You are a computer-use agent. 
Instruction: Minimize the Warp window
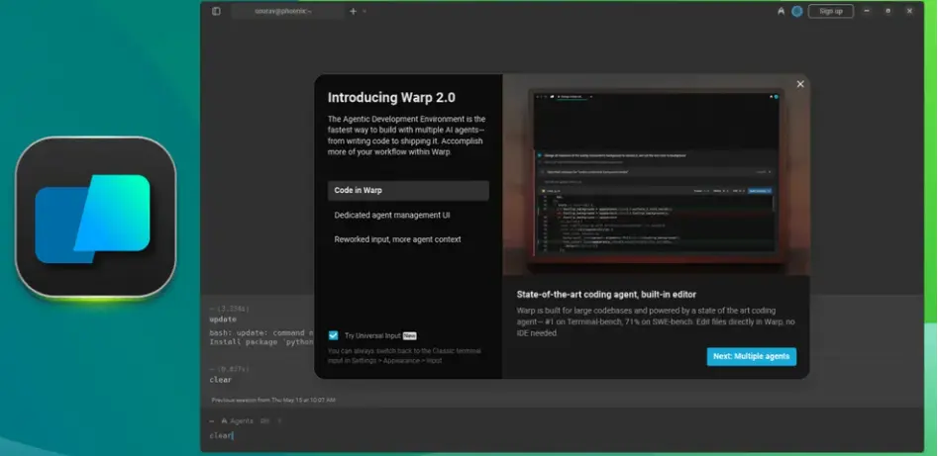[867, 11]
